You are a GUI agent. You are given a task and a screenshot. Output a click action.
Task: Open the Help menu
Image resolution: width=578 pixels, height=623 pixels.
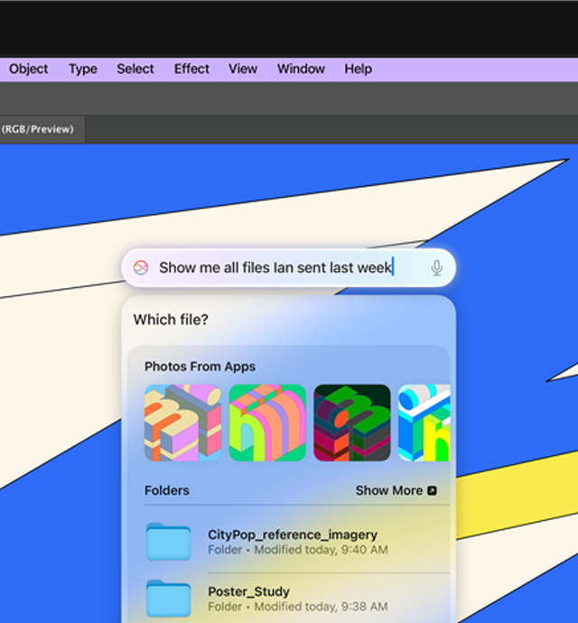358,69
